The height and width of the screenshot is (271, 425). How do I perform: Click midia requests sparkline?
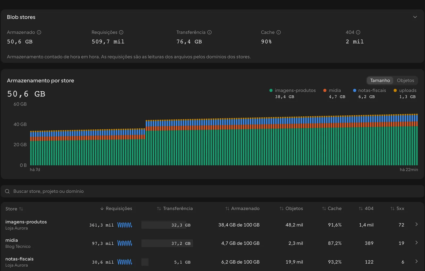(x=125, y=243)
